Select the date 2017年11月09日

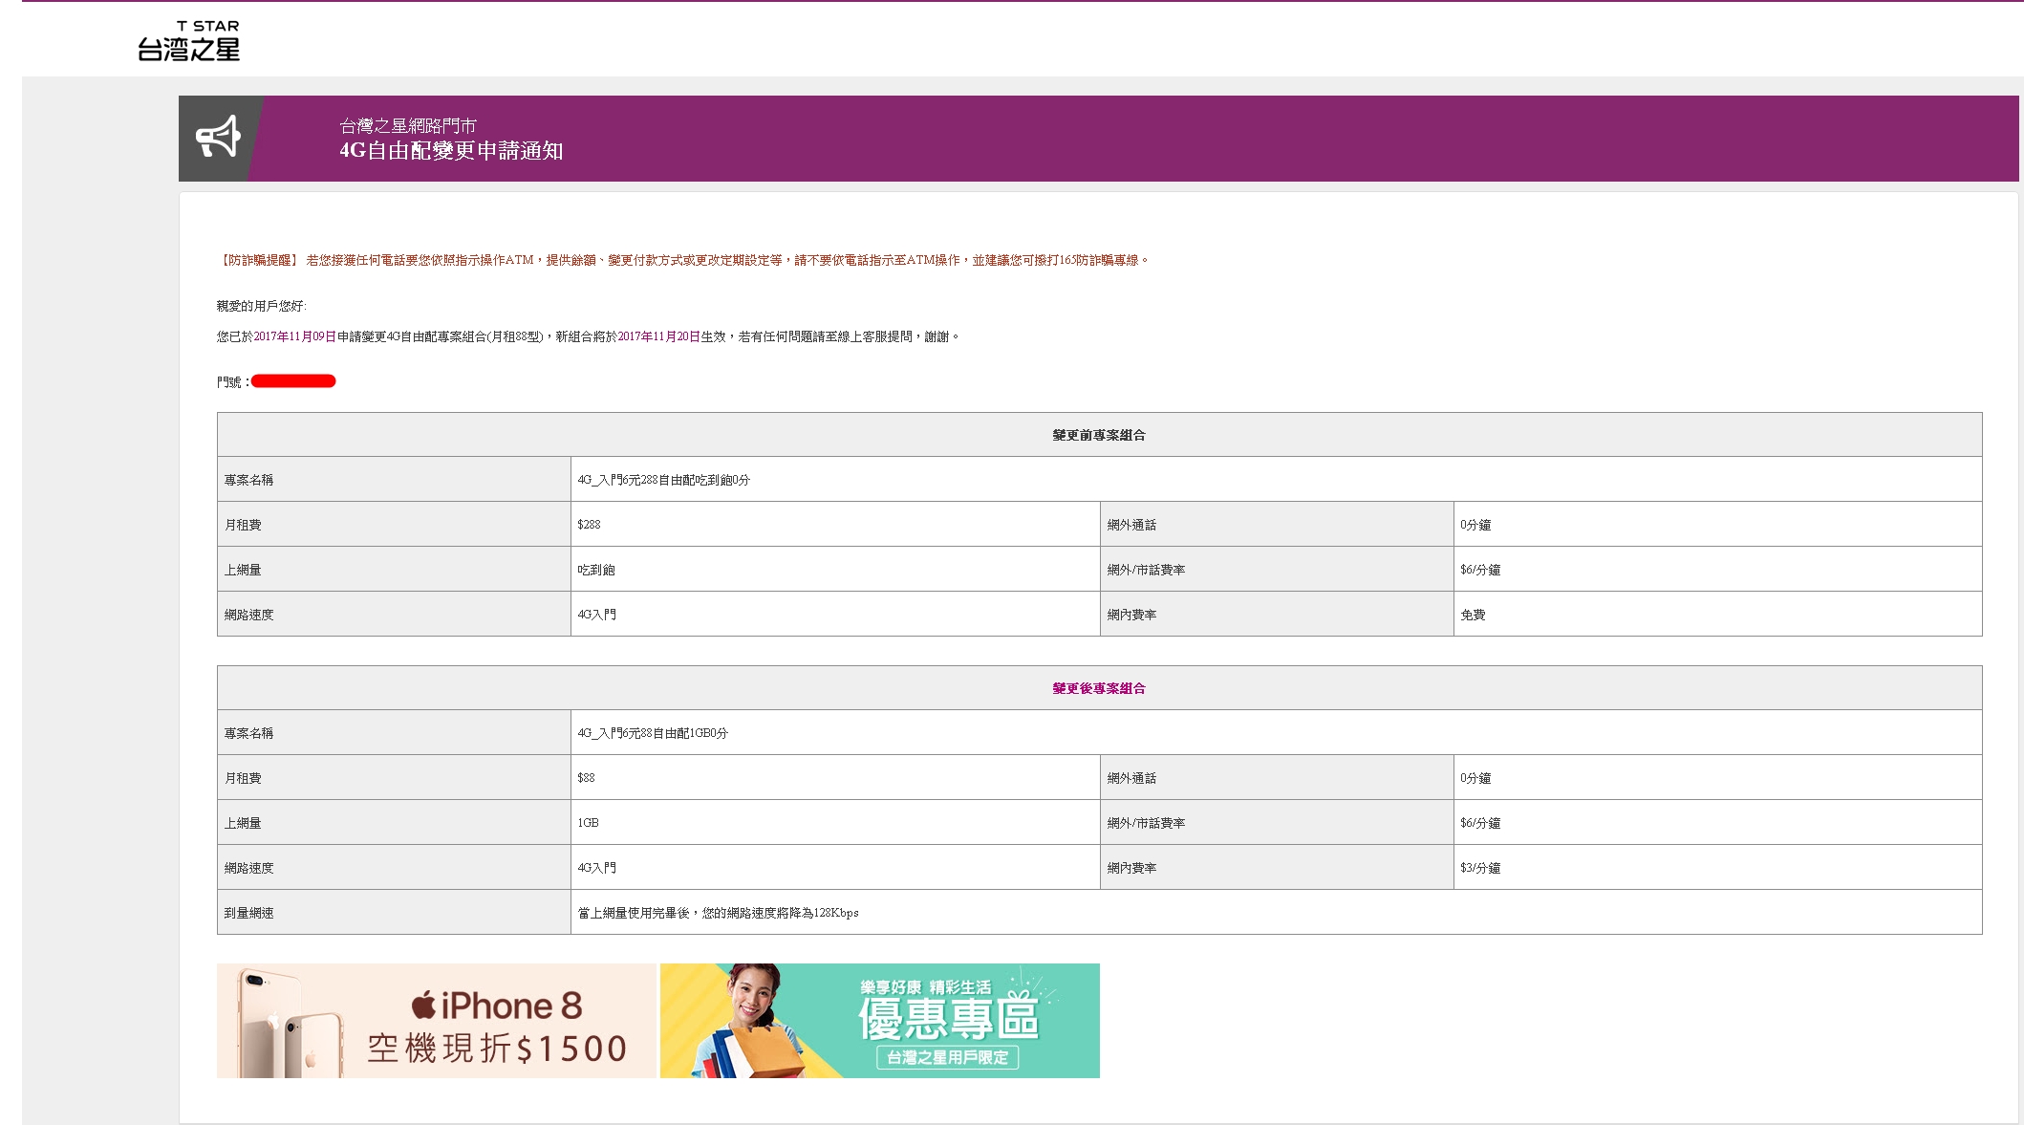294,336
